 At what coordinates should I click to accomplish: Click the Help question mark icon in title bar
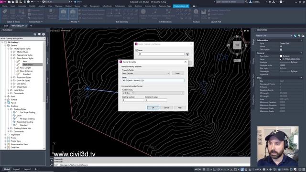pyautogui.click(x=281, y=2)
